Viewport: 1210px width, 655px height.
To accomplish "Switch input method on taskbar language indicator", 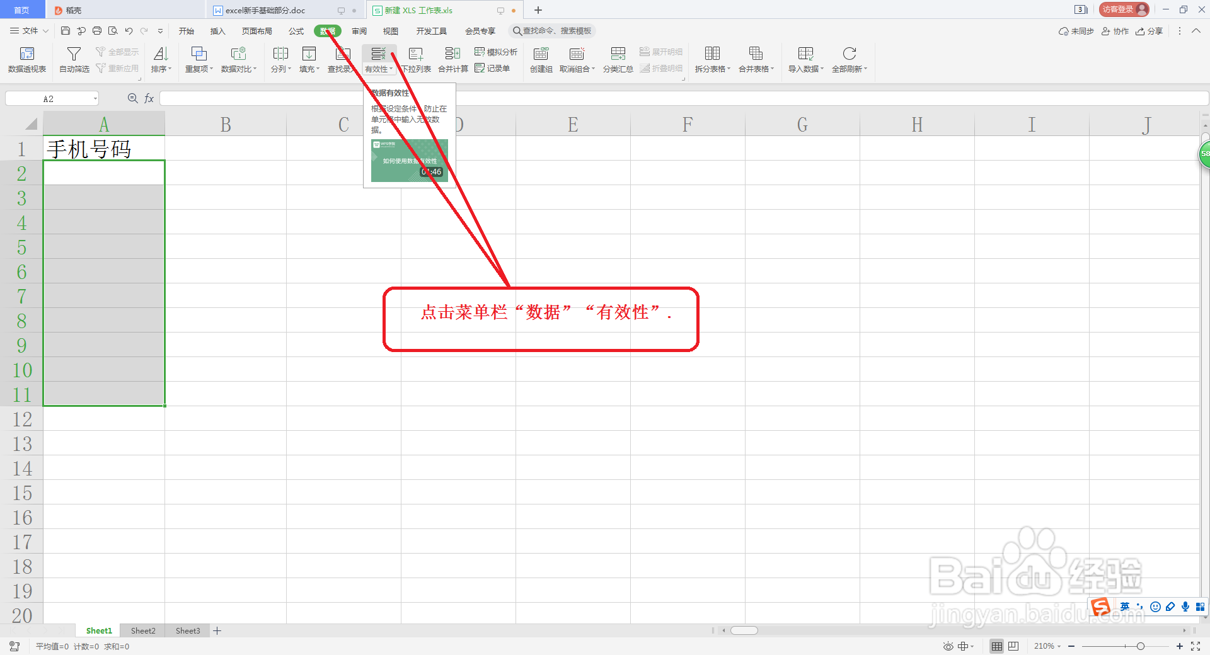I will coord(1125,607).
